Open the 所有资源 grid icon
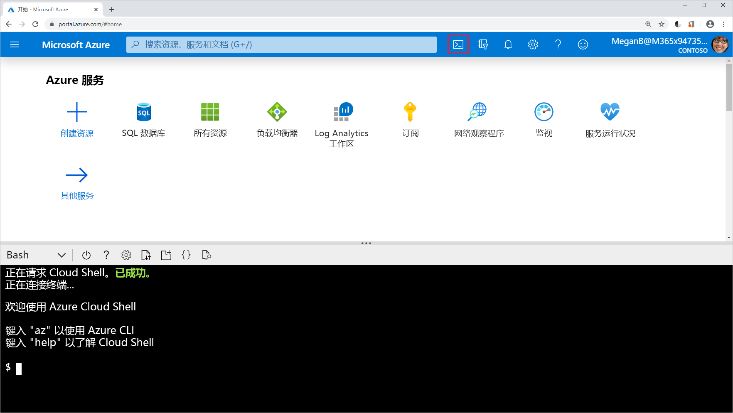The width and height of the screenshot is (733, 413). [210, 111]
